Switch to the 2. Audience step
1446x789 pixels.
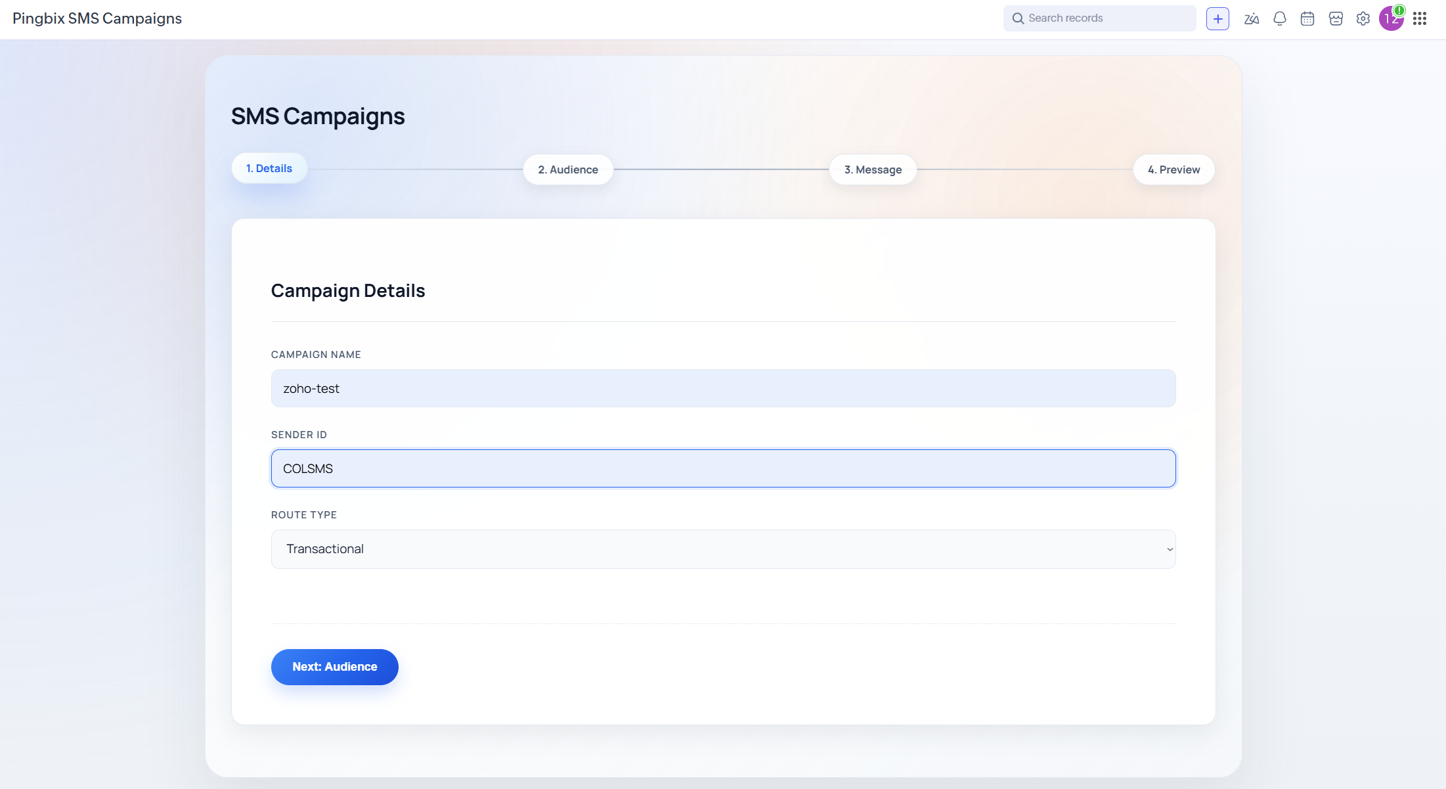(568, 169)
